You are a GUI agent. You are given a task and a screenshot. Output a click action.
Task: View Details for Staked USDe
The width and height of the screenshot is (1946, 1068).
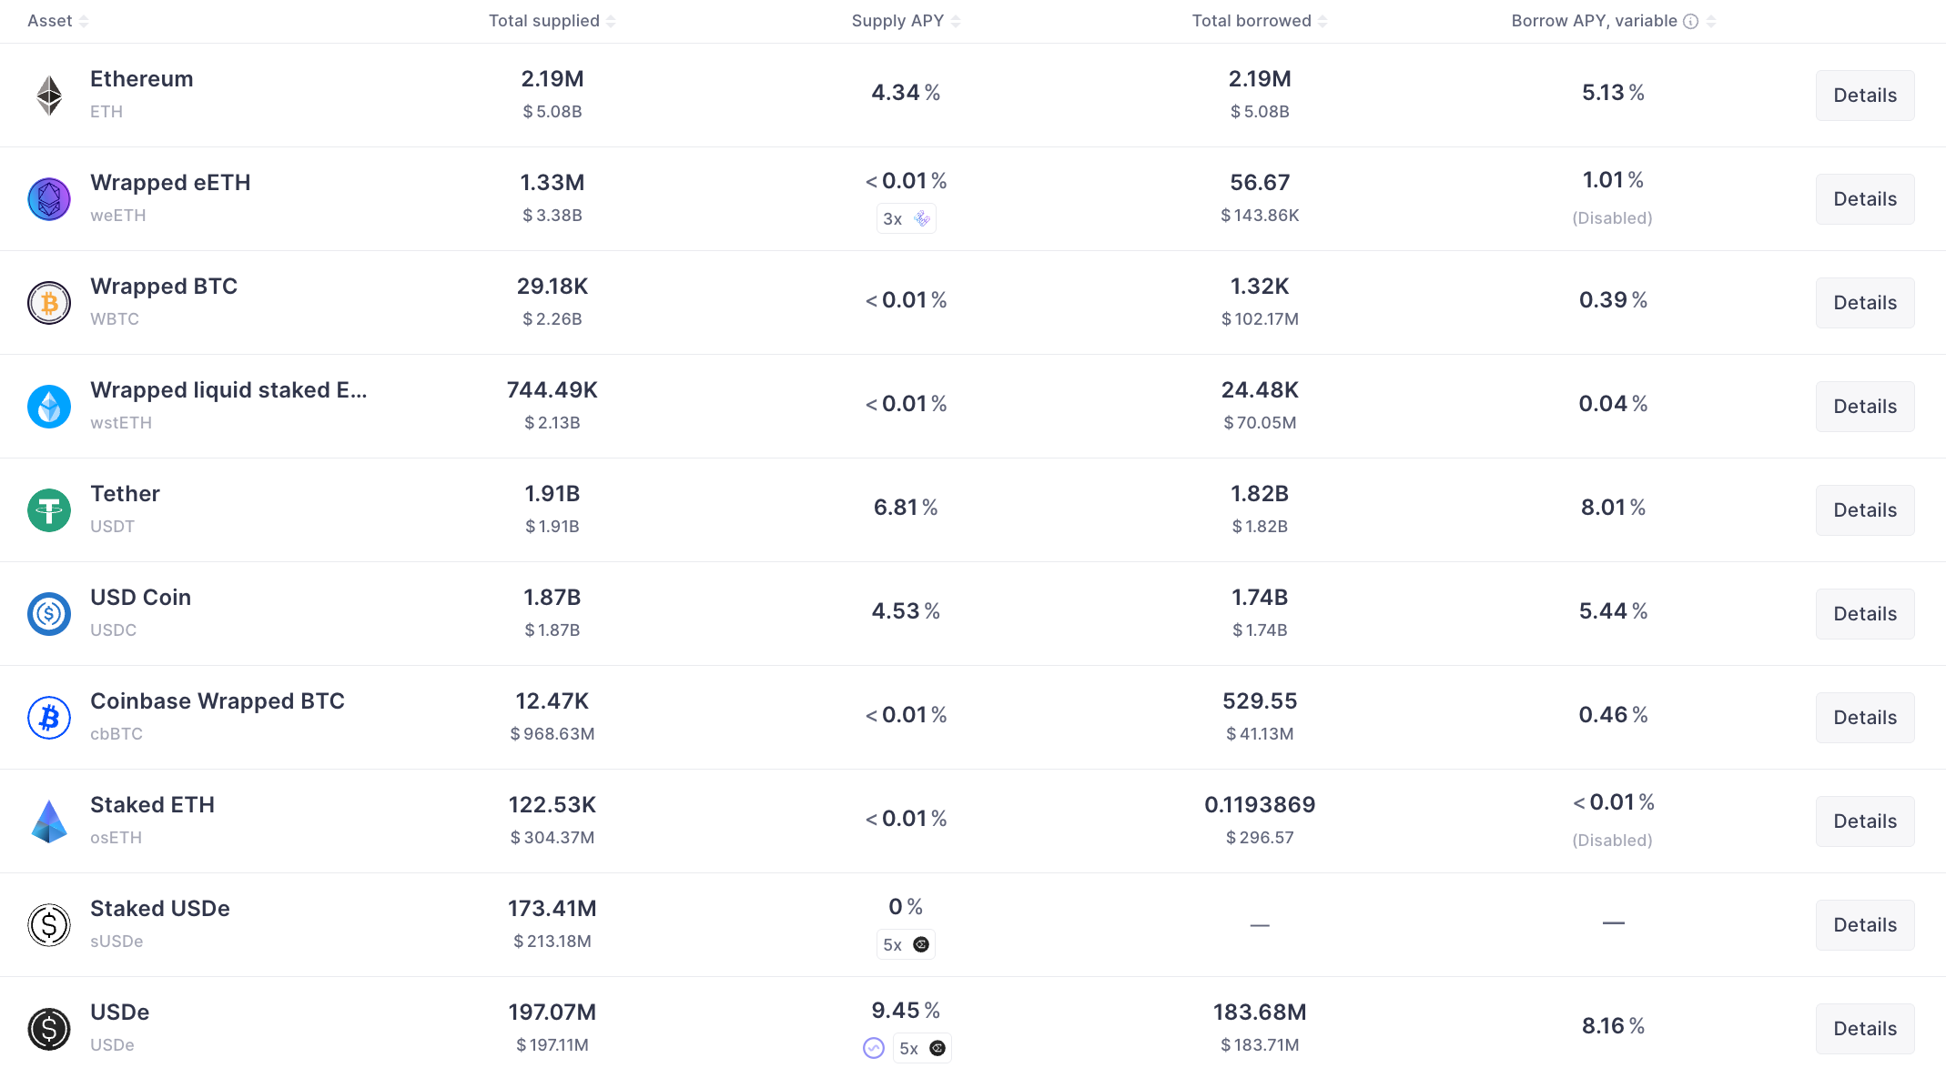[x=1864, y=924]
